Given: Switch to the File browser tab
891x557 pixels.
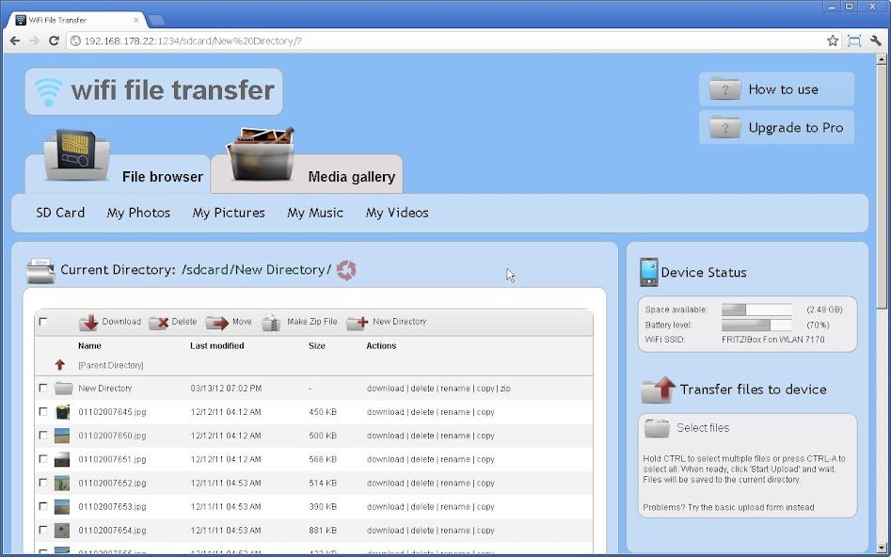Looking at the screenshot, I should (x=118, y=174).
